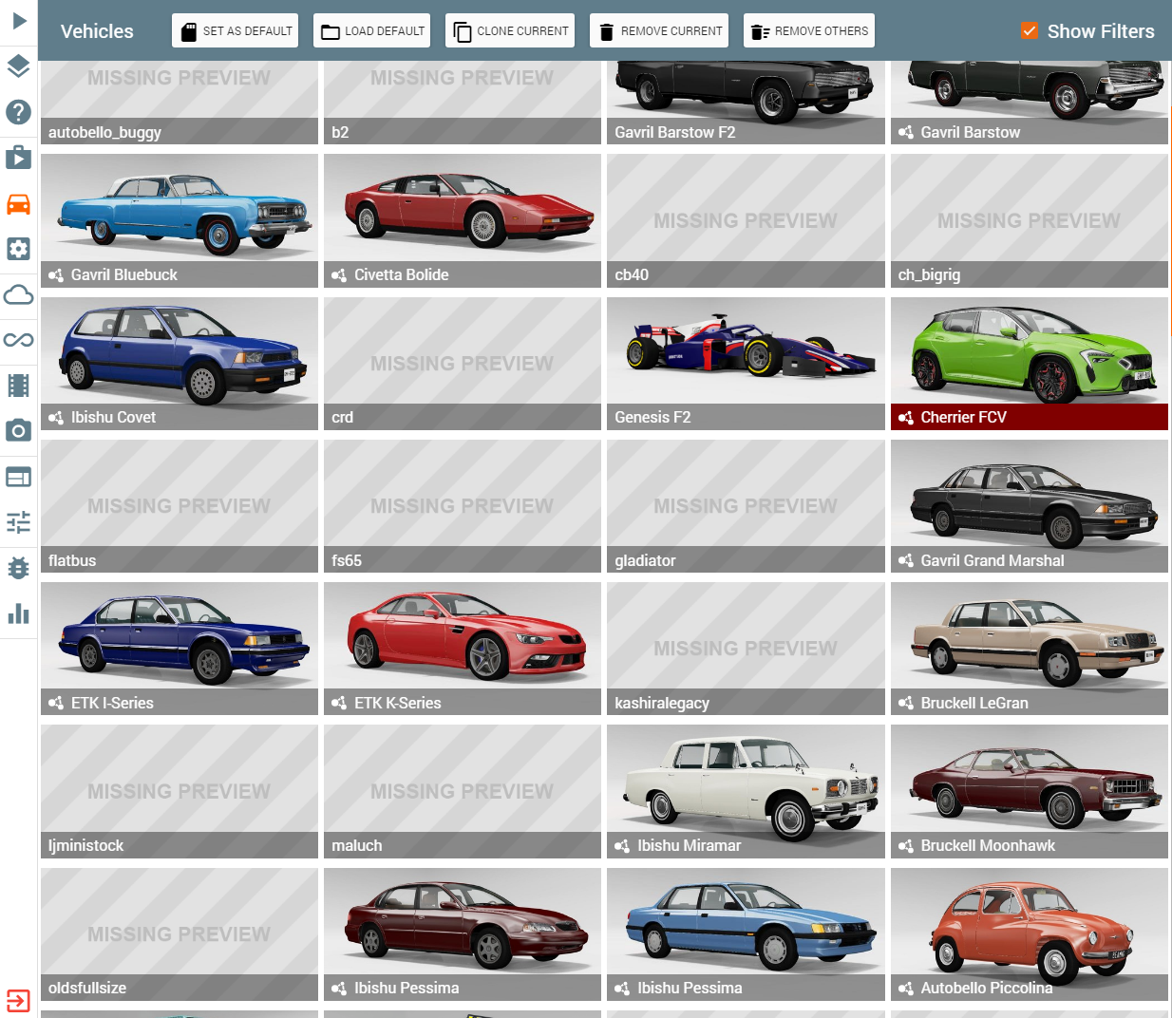
Task: Select the Civetta Bolide vehicle tile
Action: [x=463, y=220]
